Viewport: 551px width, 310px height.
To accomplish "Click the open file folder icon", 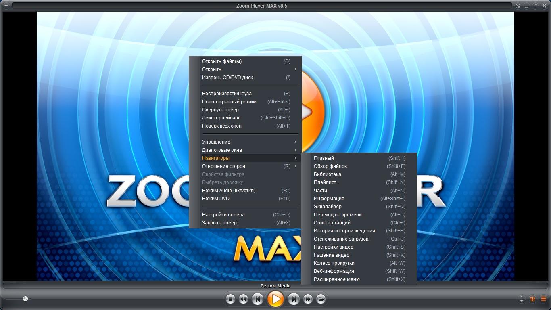I will point(321,299).
